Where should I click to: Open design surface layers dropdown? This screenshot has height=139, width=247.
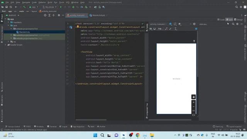pos(171,24)
